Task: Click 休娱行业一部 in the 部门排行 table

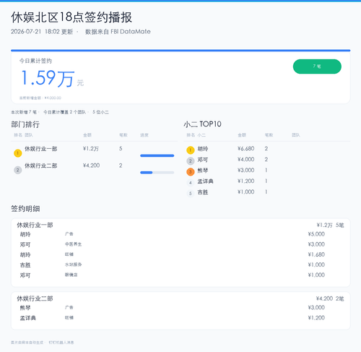Action: pyautogui.click(x=41, y=149)
